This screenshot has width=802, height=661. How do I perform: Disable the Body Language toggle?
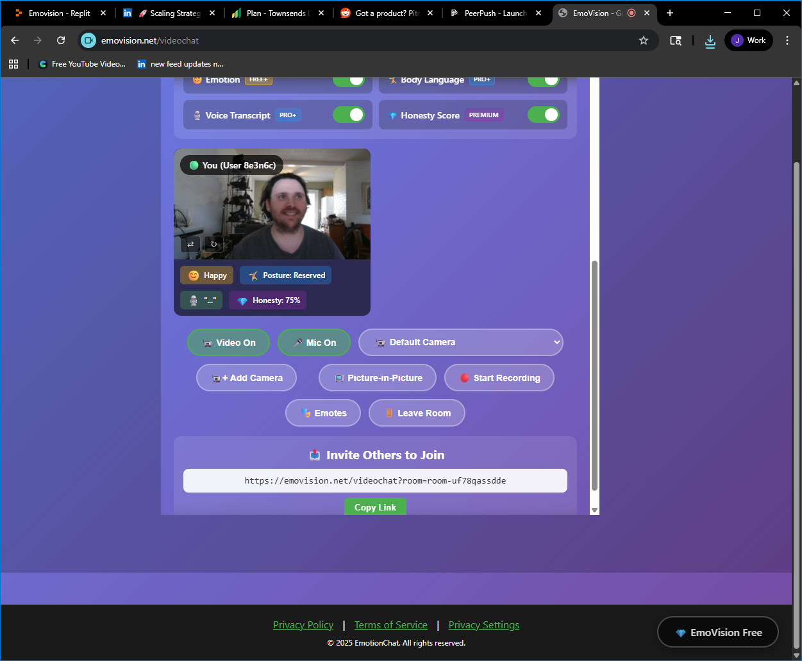[x=544, y=79]
